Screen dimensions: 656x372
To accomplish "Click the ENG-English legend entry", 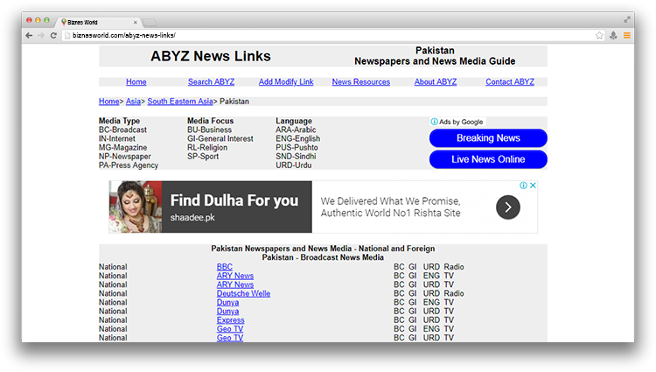I will [298, 138].
